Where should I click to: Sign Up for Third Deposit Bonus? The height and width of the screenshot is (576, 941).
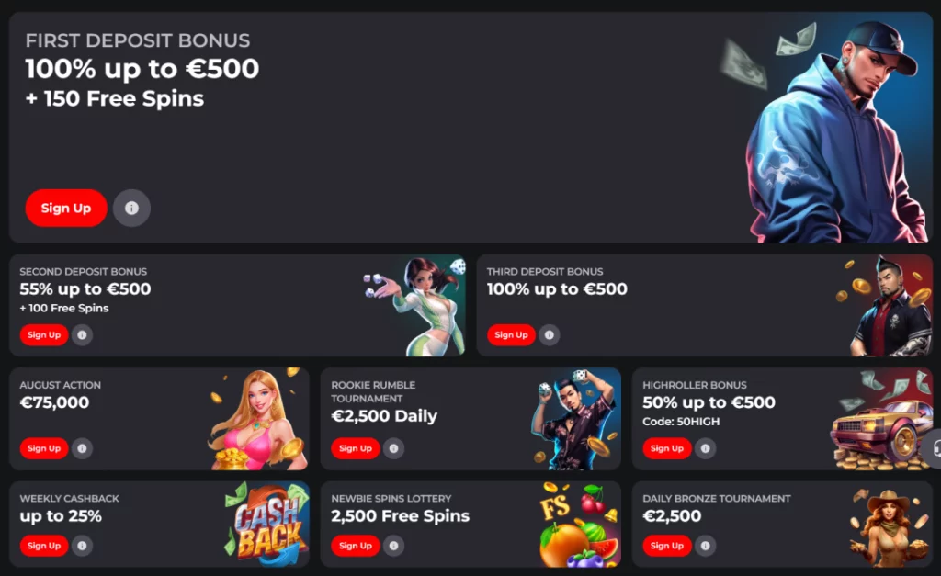tap(511, 334)
